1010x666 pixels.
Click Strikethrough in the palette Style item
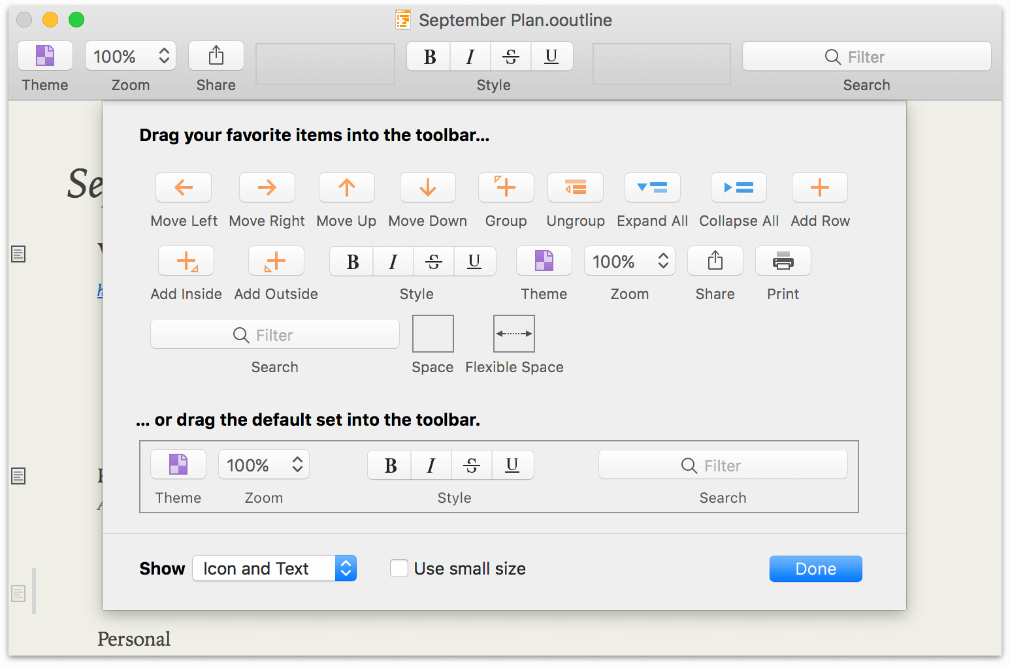[434, 261]
